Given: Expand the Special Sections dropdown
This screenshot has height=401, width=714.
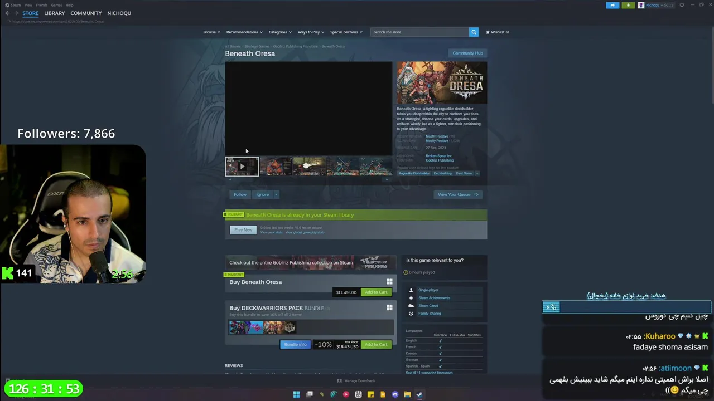Looking at the screenshot, I should coord(346,32).
